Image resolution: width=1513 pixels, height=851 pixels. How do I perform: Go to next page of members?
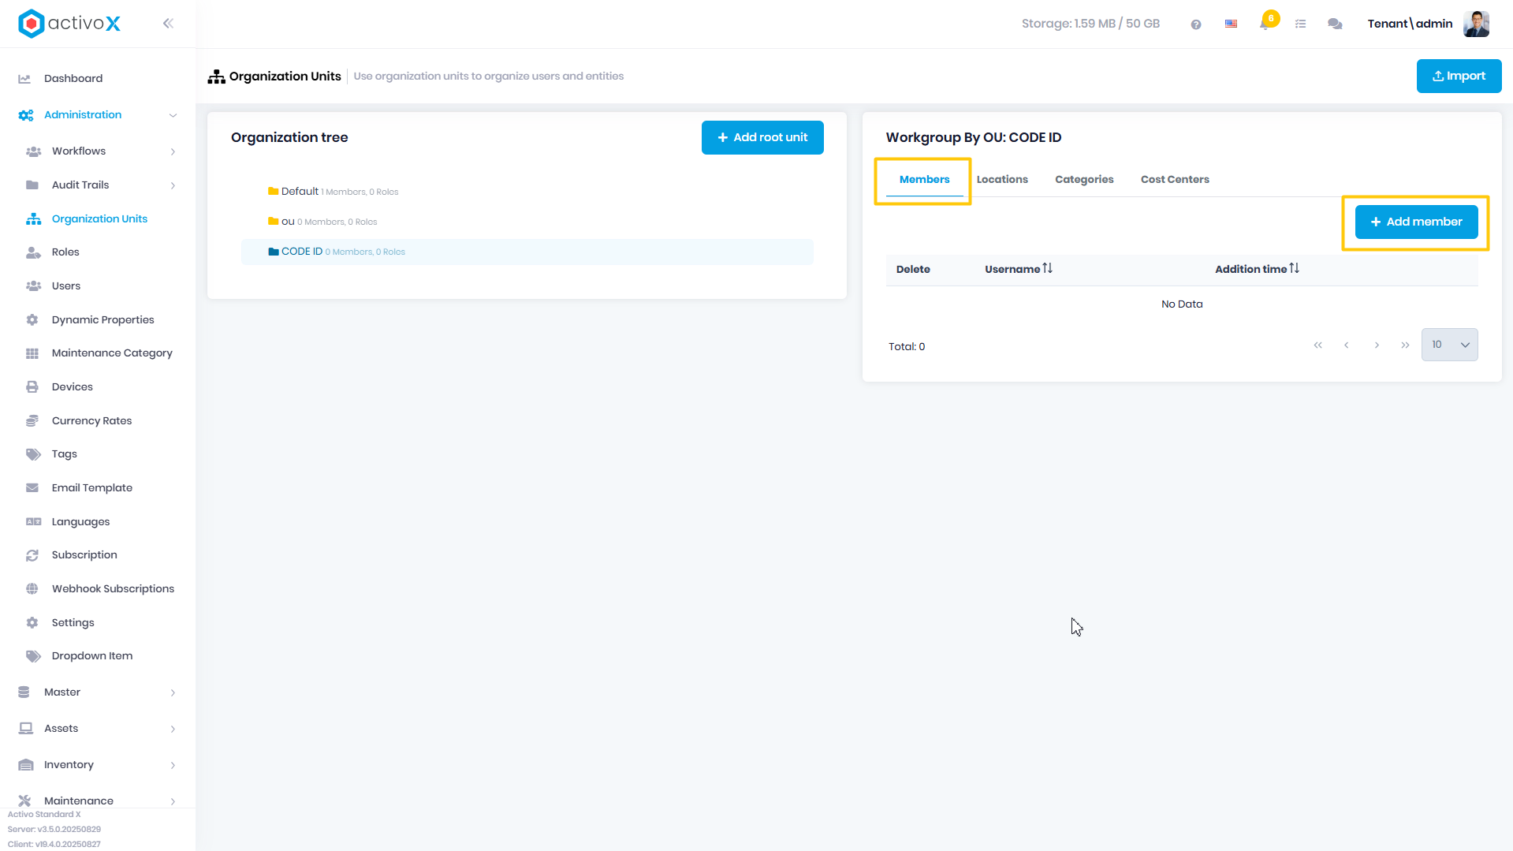point(1377,345)
